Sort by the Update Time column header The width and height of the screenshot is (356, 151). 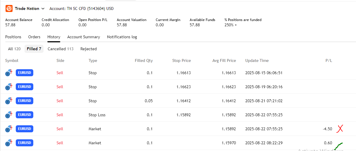tap(257, 61)
